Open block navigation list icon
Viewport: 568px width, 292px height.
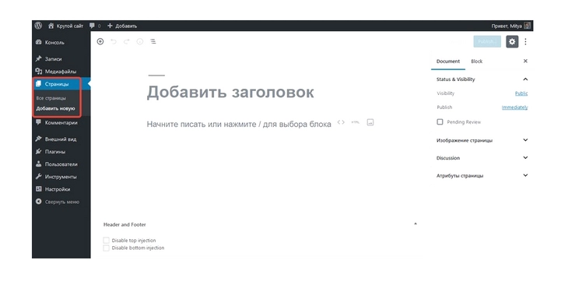[x=153, y=42]
